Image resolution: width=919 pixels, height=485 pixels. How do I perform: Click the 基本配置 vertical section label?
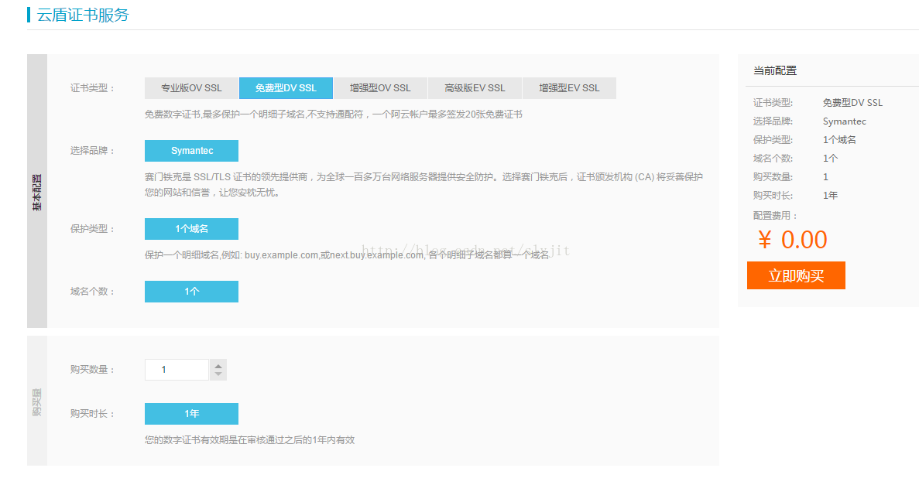37,192
